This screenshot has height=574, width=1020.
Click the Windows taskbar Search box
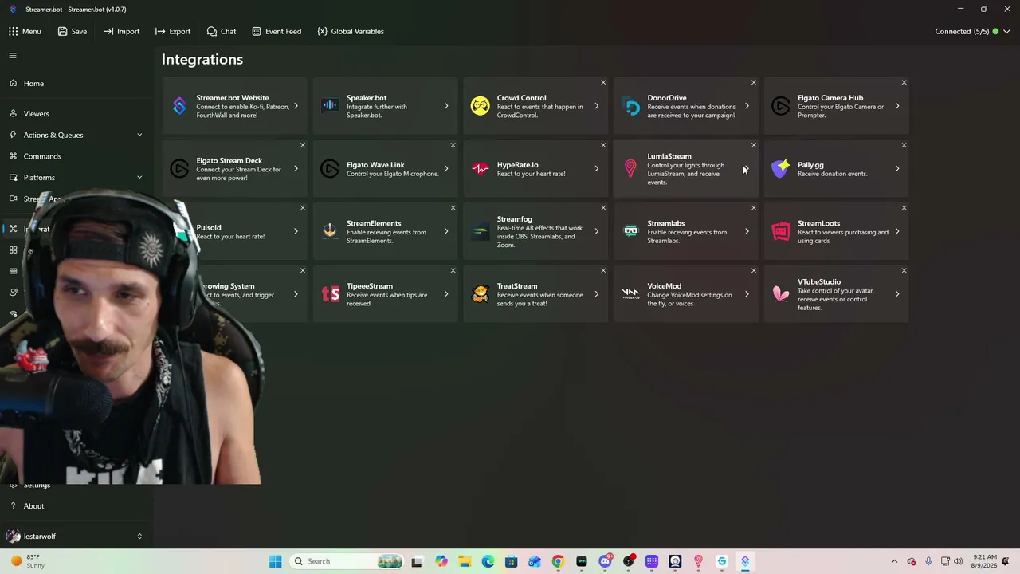tap(347, 561)
